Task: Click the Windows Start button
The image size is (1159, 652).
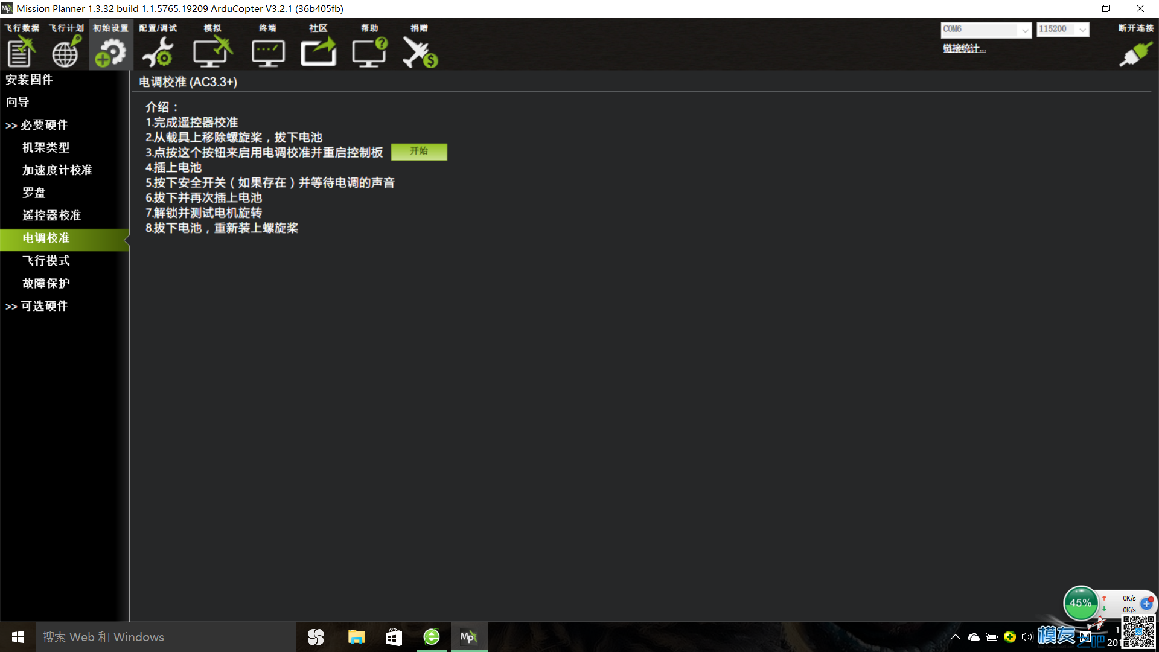Action: click(x=18, y=637)
